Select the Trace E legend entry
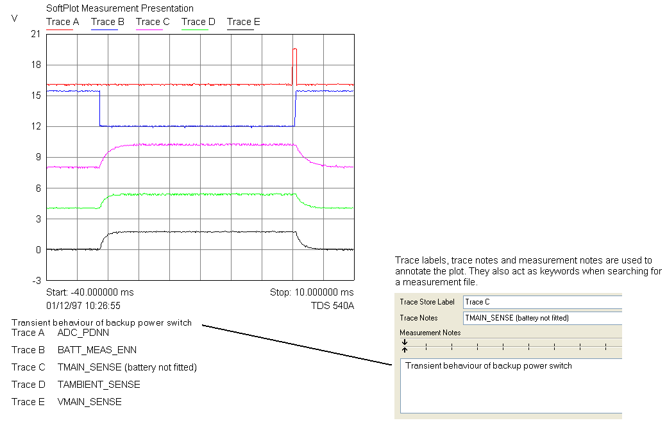This screenshot has width=667, height=425. click(x=242, y=21)
